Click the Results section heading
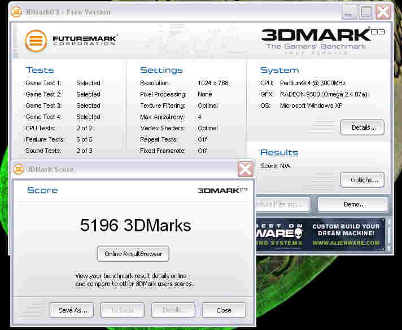The image size is (402, 330). (x=279, y=152)
